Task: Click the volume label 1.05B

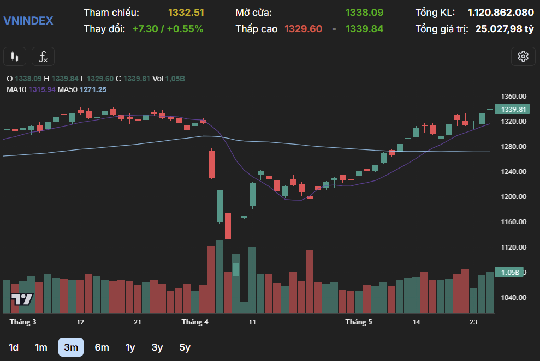Action: [509, 272]
